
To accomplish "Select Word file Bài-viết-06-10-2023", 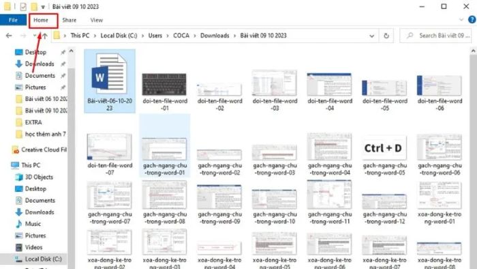I will coord(110,81).
